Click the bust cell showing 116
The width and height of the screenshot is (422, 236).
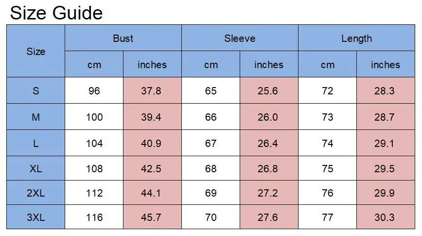tap(94, 218)
